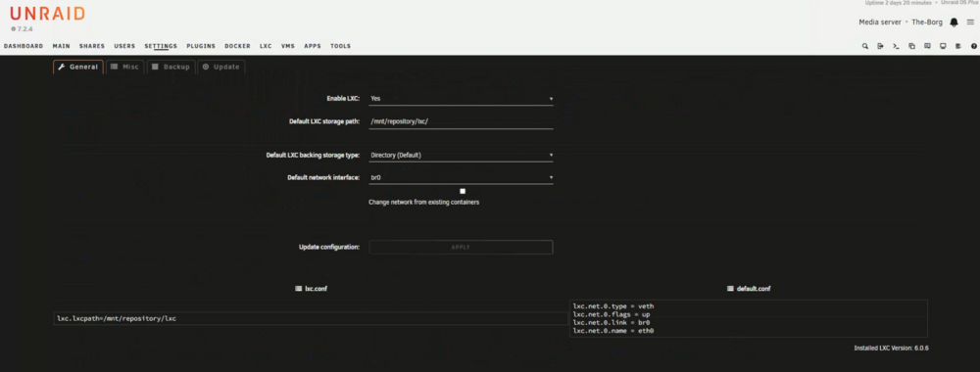This screenshot has width=980, height=372.
Task: Click the lxc.conf text area
Action: [x=311, y=318]
